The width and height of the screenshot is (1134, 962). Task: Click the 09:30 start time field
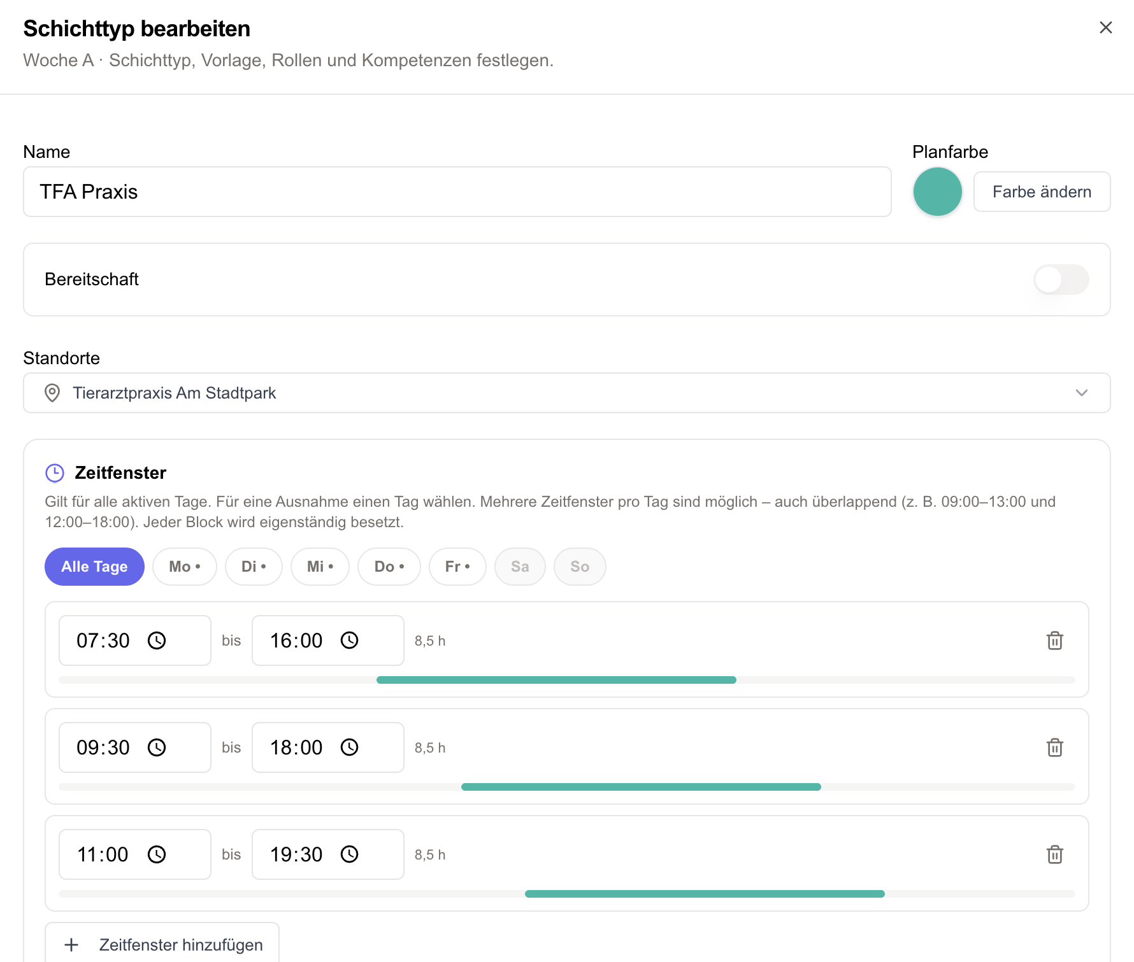coord(135,747)
